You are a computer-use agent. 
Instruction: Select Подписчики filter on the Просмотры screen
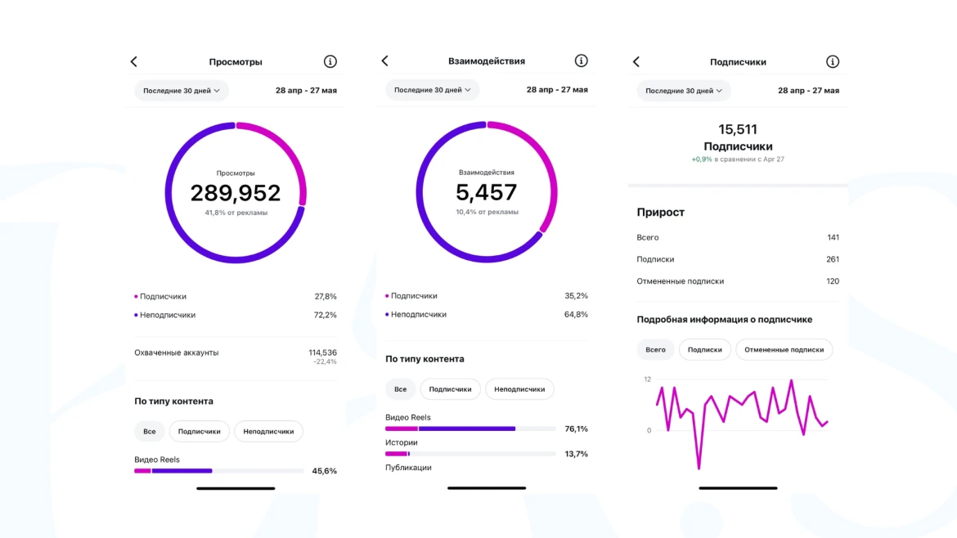point(199,431)
